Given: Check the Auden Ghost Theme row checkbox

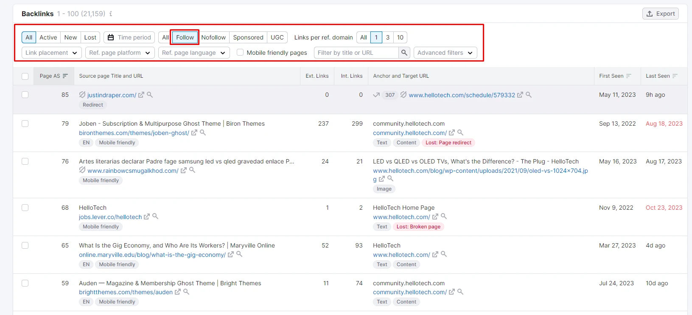Looking at the screenshot, I should coord(25,283).
